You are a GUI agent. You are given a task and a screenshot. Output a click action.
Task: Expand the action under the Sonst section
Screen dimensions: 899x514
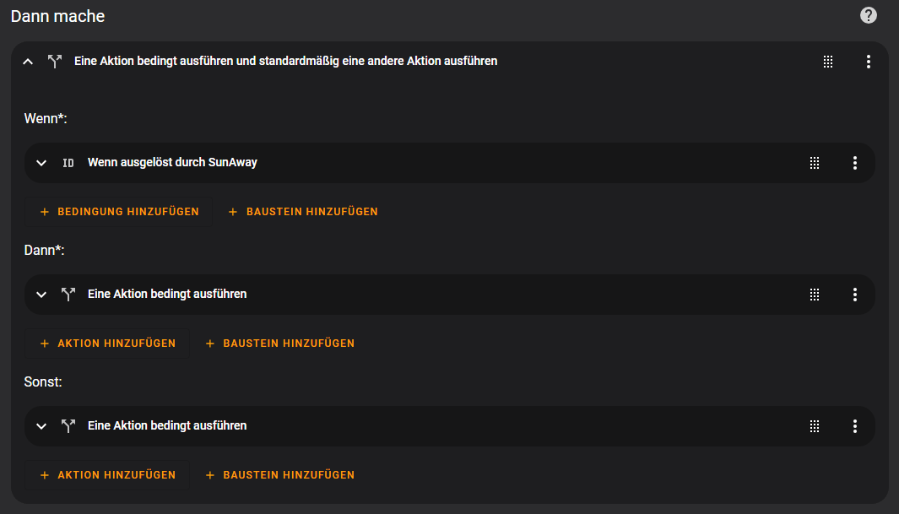[41, 426]
